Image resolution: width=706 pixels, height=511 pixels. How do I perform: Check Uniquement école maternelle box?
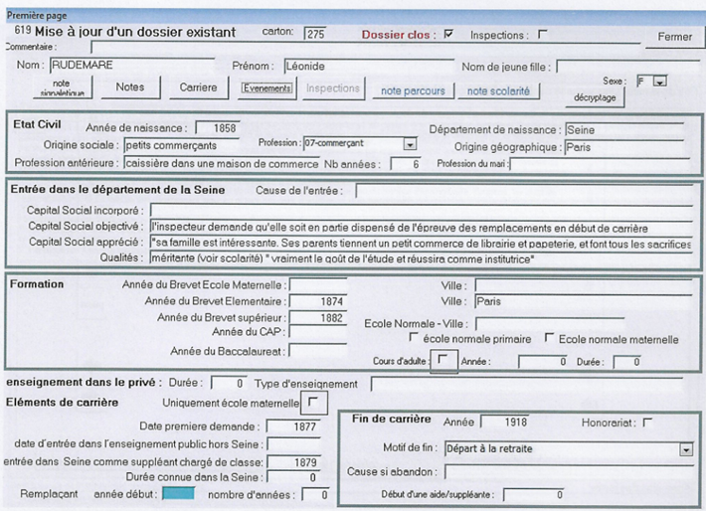[x=313, y=402]
